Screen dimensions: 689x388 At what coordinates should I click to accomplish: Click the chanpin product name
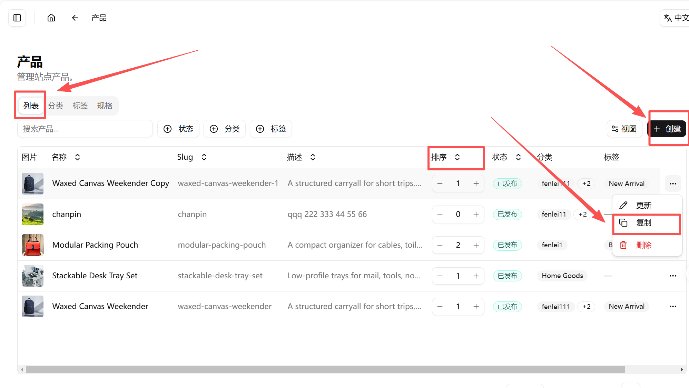[67, 214]
